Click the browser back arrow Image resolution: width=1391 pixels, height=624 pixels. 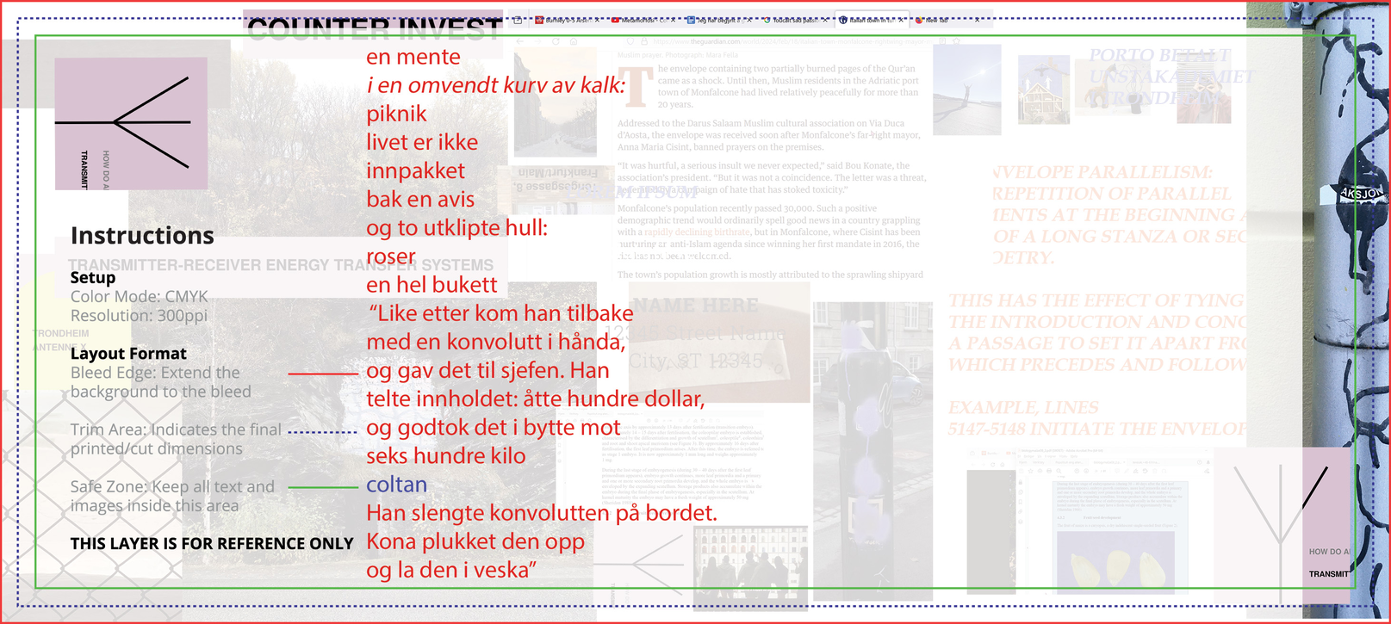519,40
